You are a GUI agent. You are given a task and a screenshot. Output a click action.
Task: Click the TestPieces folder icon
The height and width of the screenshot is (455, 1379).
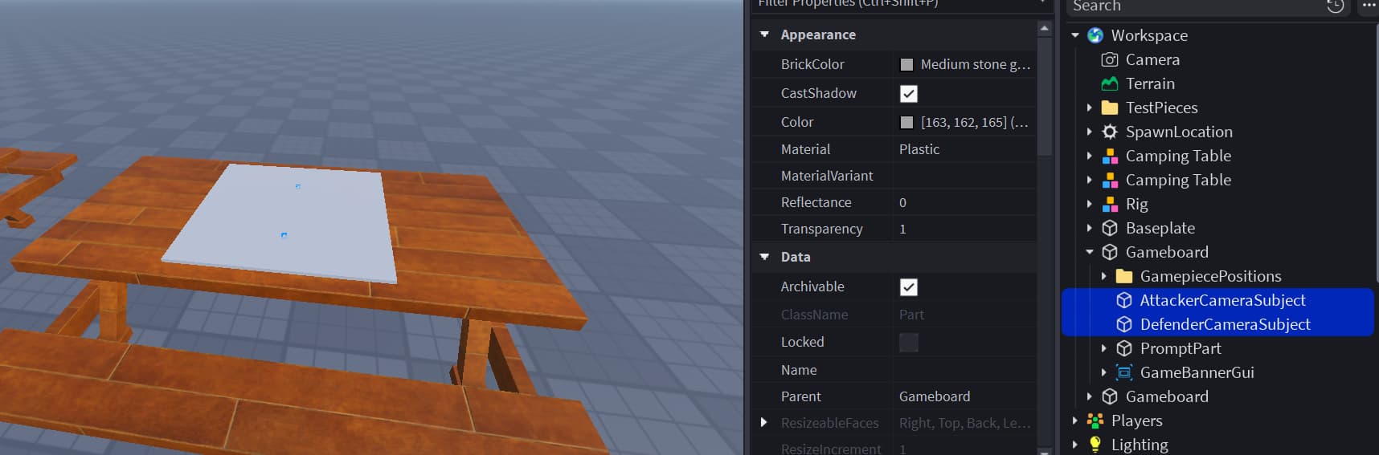pyautogui.click(x=1110, y=108)
